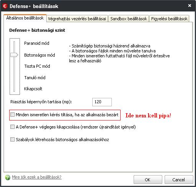Click the biztonságos fájlok művelete tanulva line
Image resolution: width=196 pixels, height=187 pixels.
coord(112,51)
